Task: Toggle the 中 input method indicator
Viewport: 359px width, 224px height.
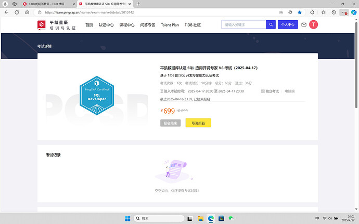Action: pos(317,218)
